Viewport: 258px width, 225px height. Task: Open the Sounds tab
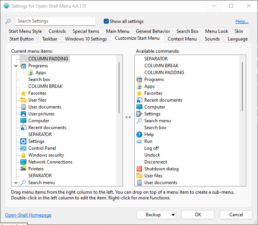point(212,39)
